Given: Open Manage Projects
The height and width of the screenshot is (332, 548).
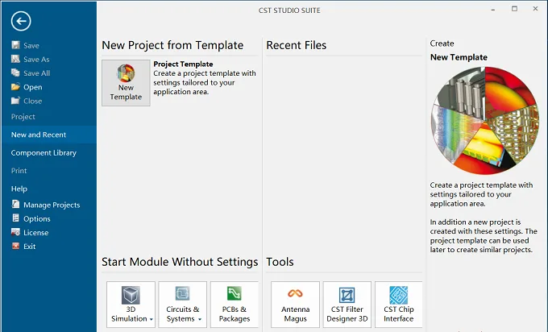Looking at the screenshot, I should [x=52, y=205].
